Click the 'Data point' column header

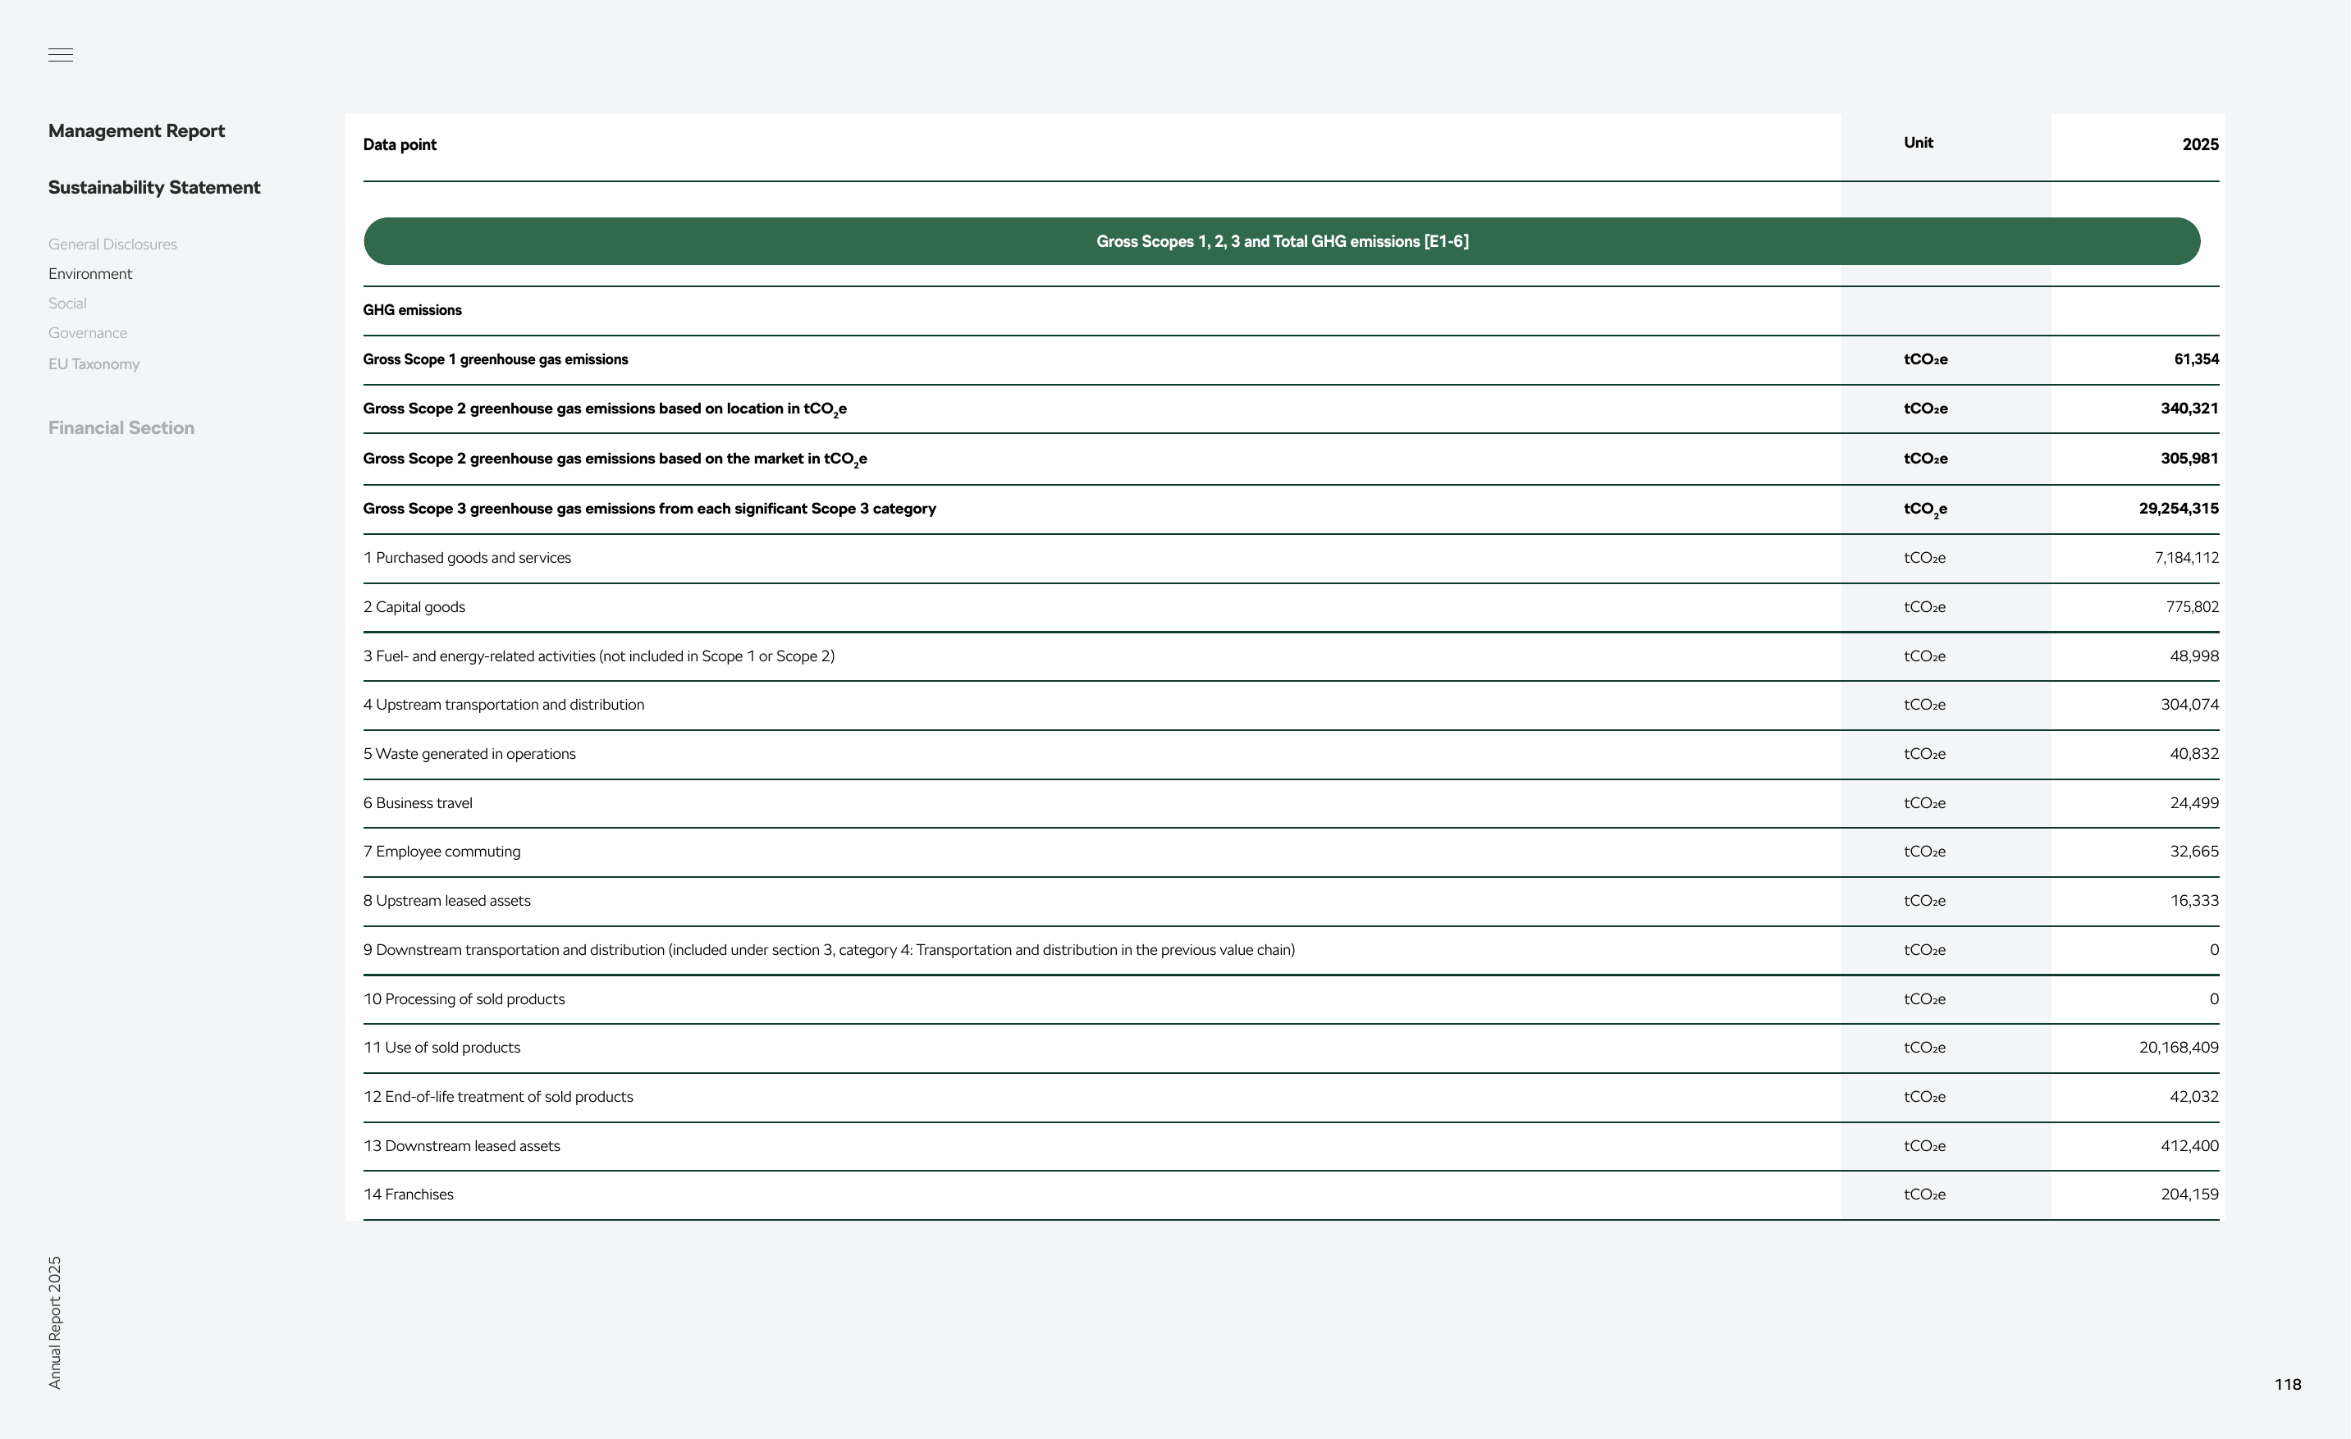point(400,145)
